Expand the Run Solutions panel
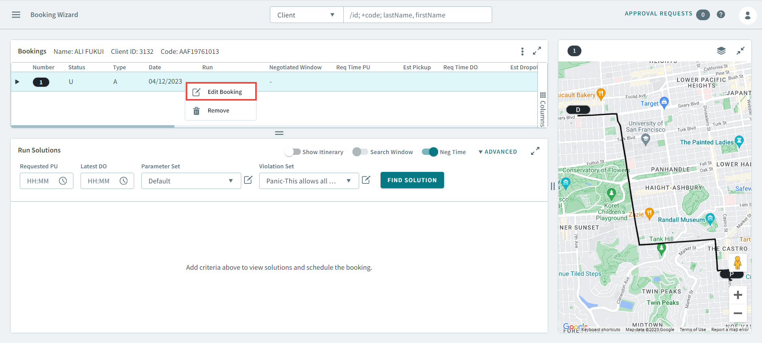762x343 pixels. pyautogui.click(x=535, y=151)
